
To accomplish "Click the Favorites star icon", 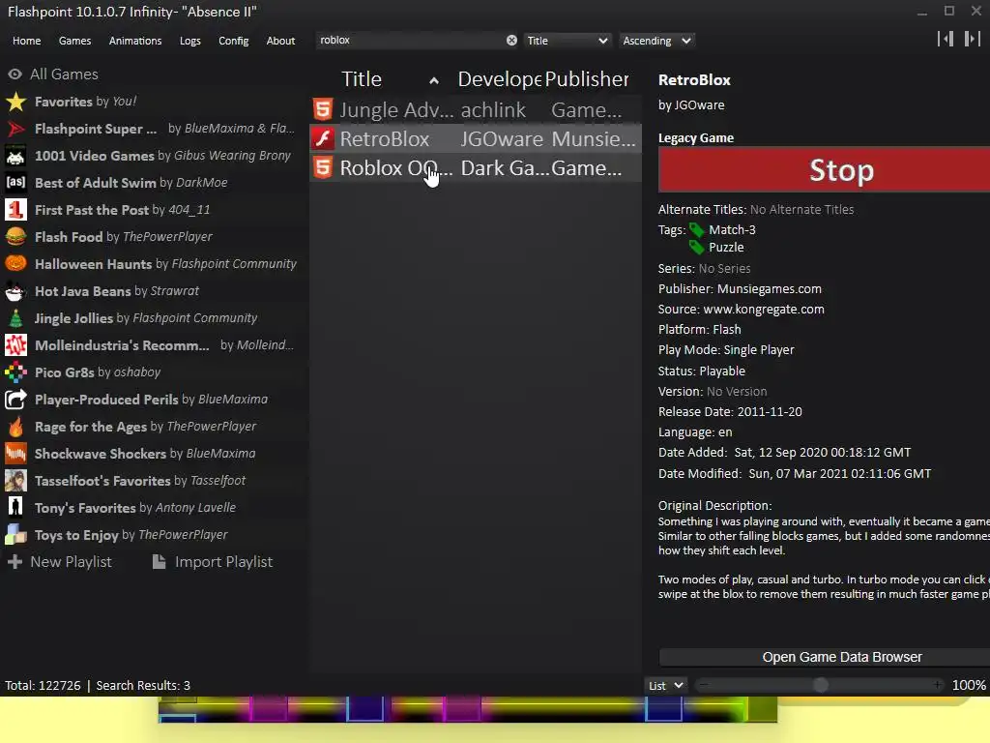I will (15, 102).
